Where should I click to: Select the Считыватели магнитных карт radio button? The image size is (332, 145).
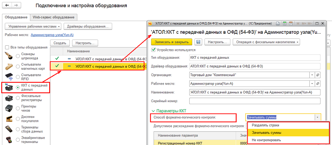tap(18, 66)
